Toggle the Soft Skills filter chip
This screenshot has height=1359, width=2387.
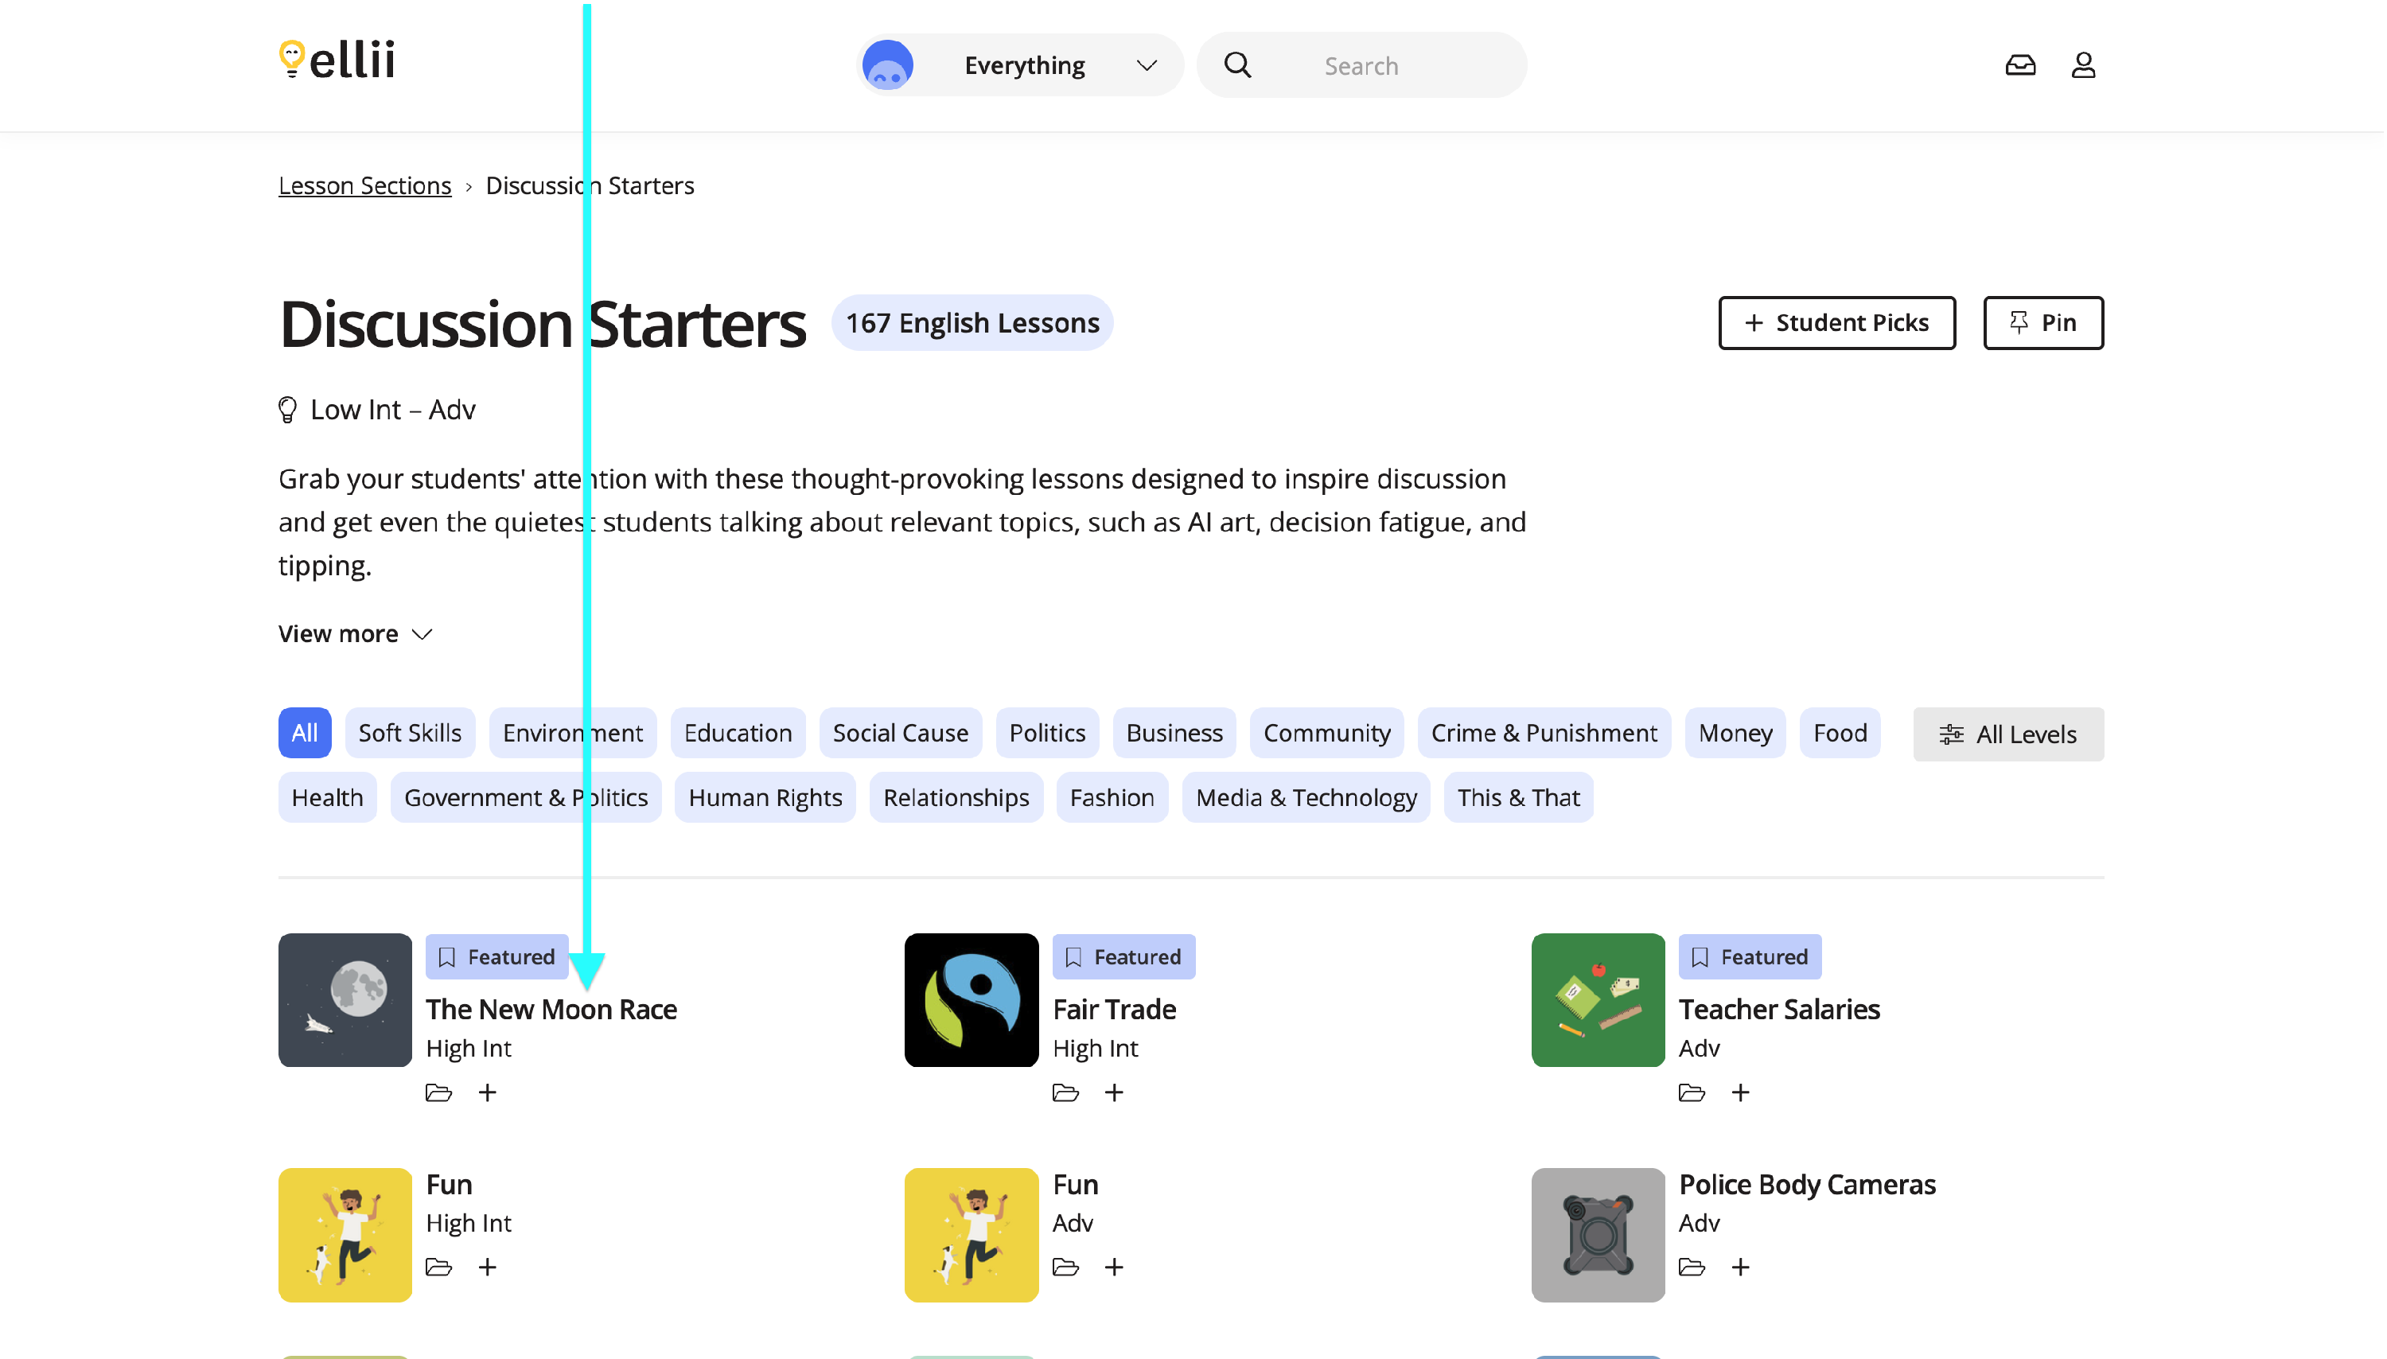coord(410,734)
